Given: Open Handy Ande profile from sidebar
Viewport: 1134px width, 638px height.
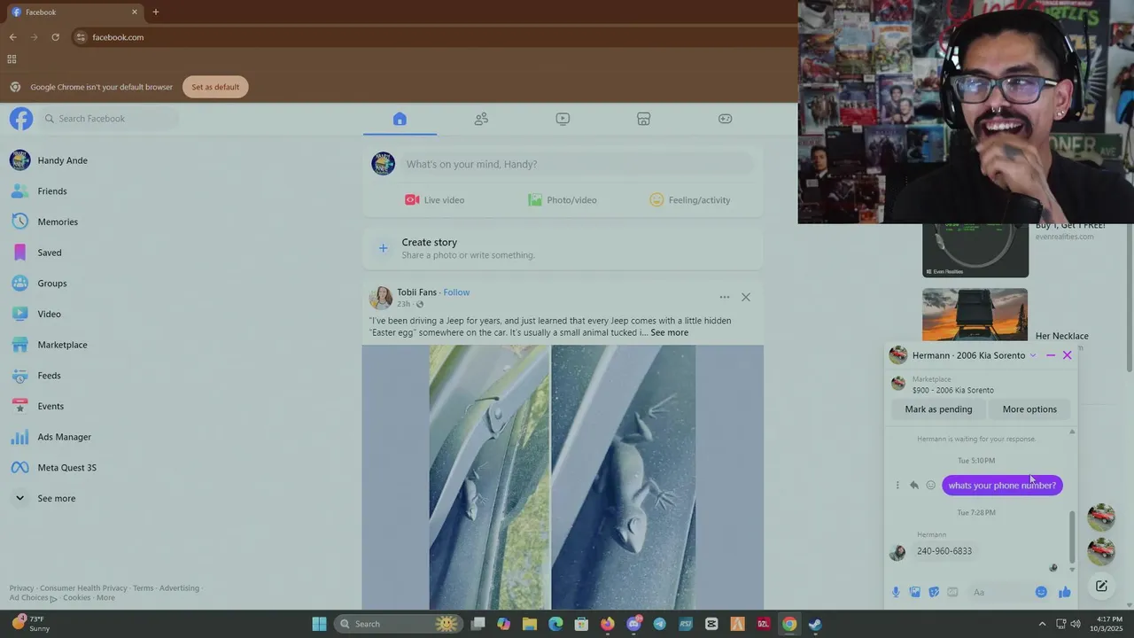Looking at the screenshot, I should point(62,160).
